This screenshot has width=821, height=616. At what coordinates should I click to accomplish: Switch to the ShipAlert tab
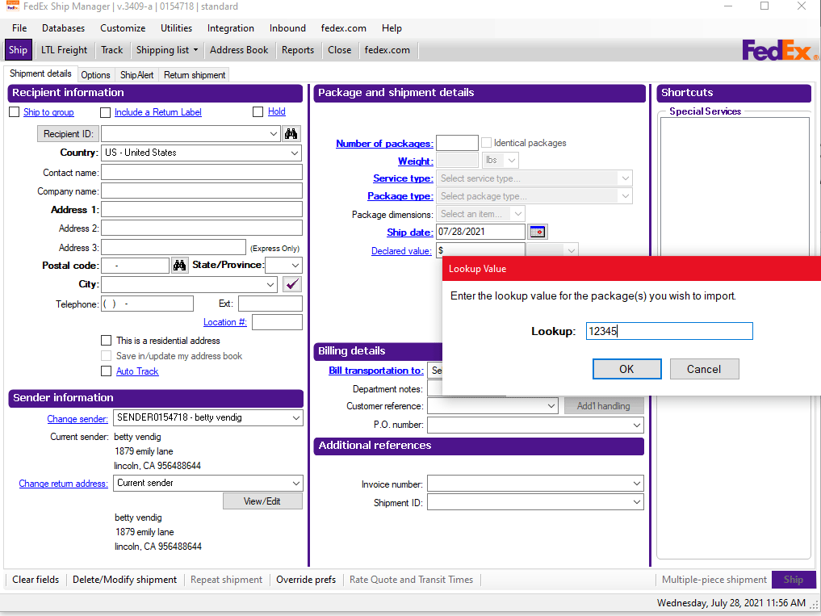coord(137,75)
